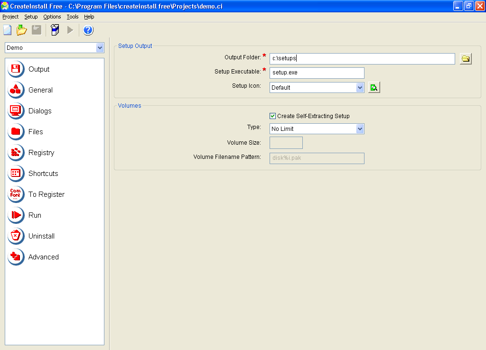The width and height of the screenshot is (486, 350).
Task: Click the Build Setup package icon
Action: [x=55, y=30]
